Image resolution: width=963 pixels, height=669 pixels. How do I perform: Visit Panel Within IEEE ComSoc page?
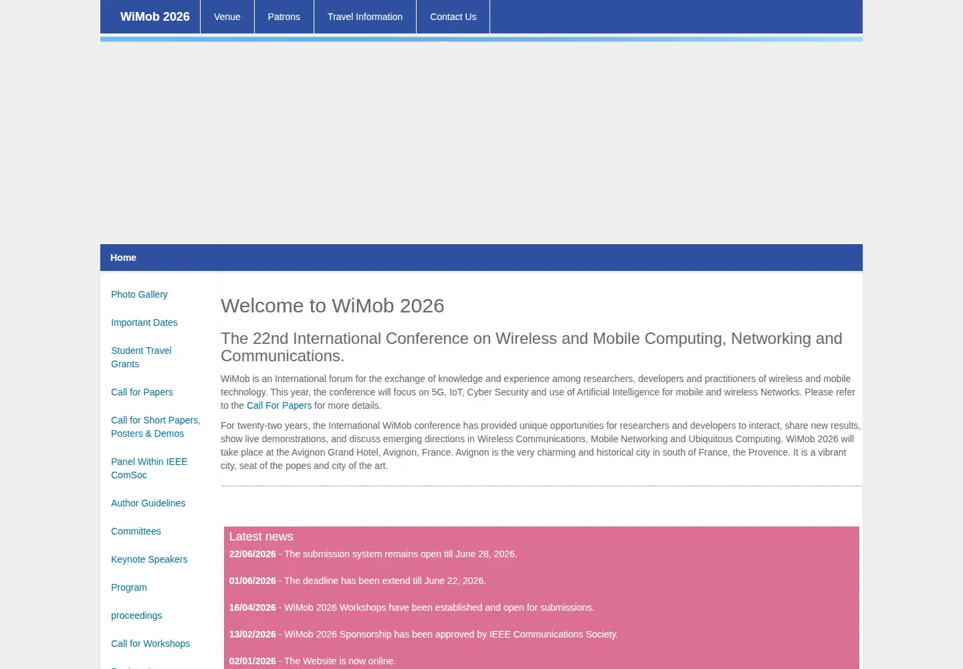(149, 468)
